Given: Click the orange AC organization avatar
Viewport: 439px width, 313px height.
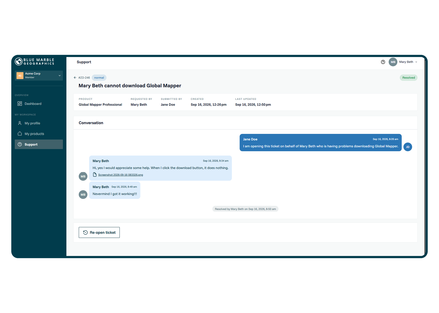Looking at the screenshot, I should (20, 75).
